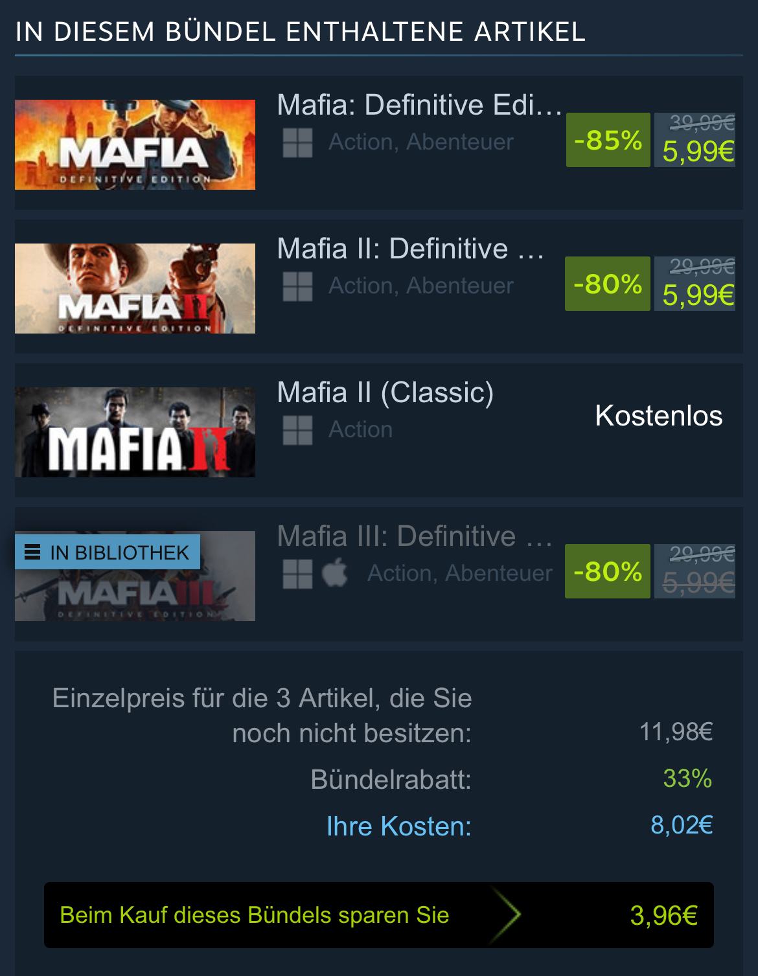Click Windows icon under Mafia II: Definitive
Viewport: 758px width, 976px height.
pyautogui.click(x=297, y=286)
